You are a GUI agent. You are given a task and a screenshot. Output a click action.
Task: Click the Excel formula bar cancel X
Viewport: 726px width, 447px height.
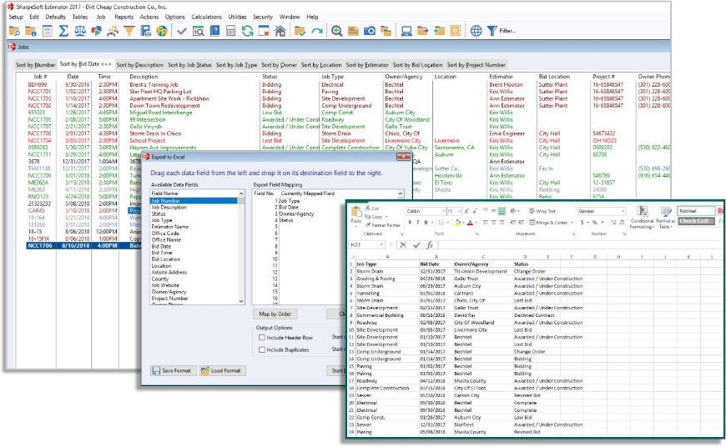click(x=403, y=245)
